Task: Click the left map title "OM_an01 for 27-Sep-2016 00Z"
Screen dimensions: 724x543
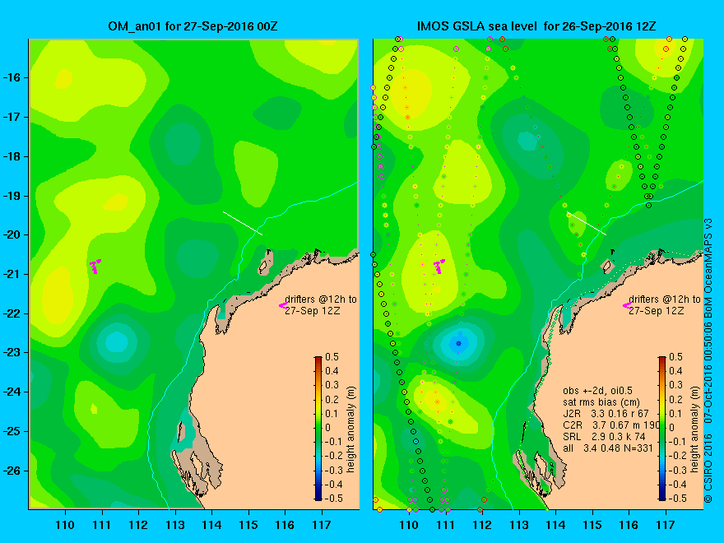Action: [x=193, y=26]
